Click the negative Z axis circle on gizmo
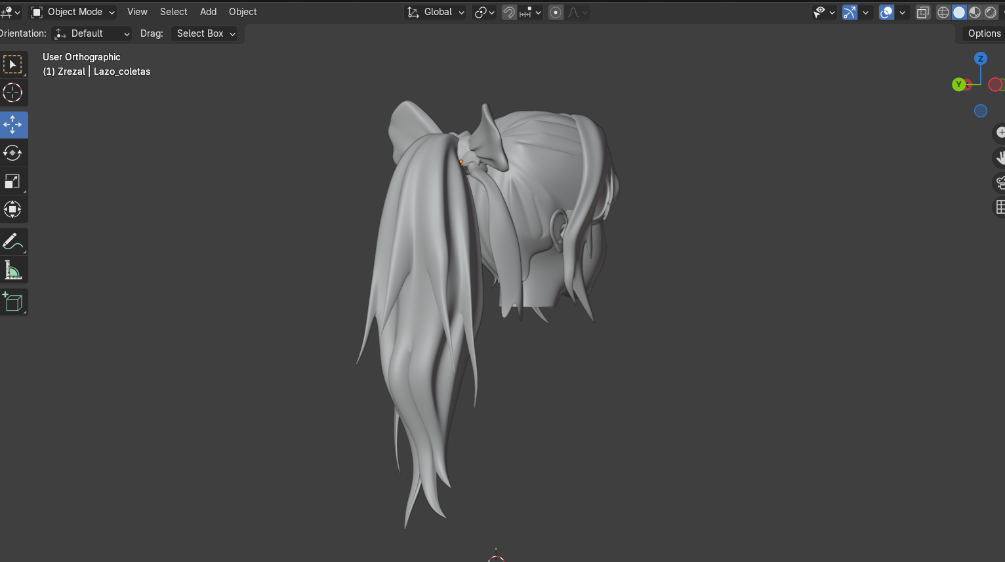The height and width of the screenshot is (562, 1005). click(x=981, y=111)
